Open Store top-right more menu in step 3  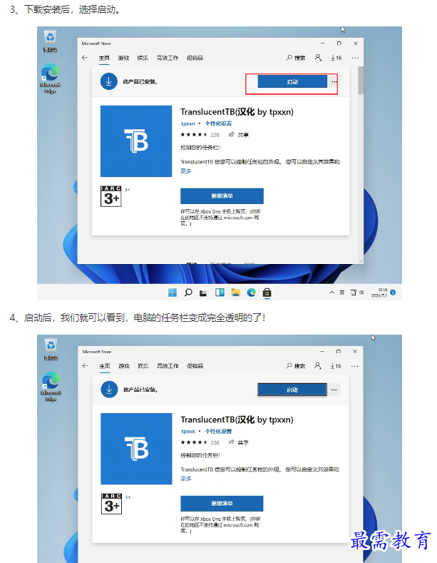point(355,58)
